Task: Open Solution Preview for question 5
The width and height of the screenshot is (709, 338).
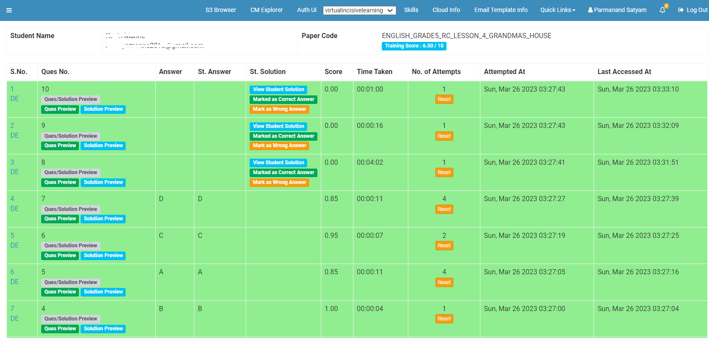Action: coord(103,292)
